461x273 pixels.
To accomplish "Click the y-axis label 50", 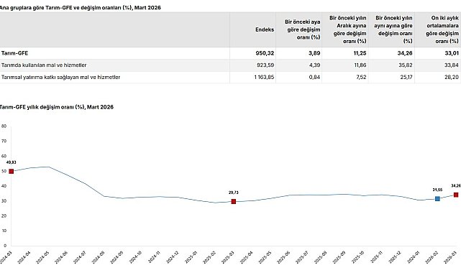I will 4,171.
